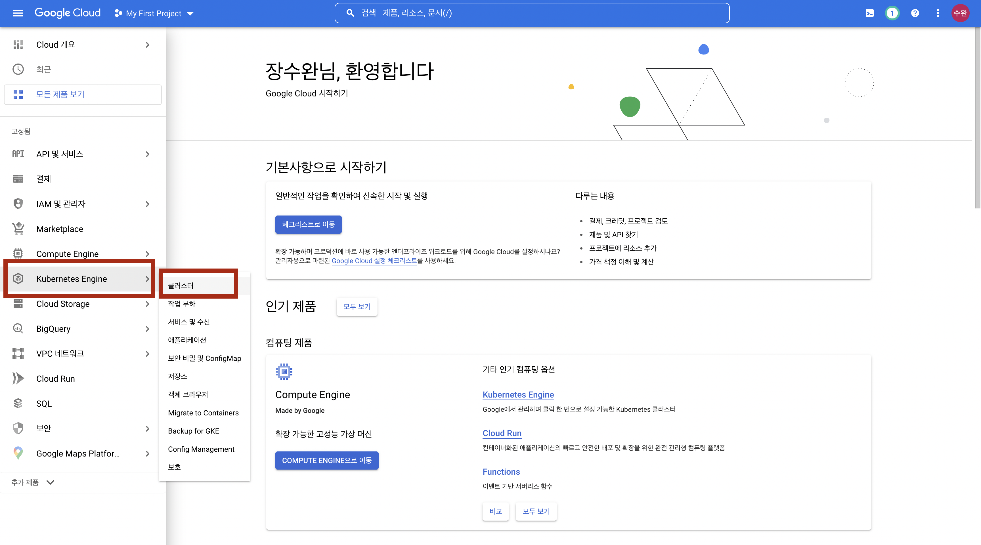Expand 추가 제품 section
981x545 pixels.
pos(33,482)
